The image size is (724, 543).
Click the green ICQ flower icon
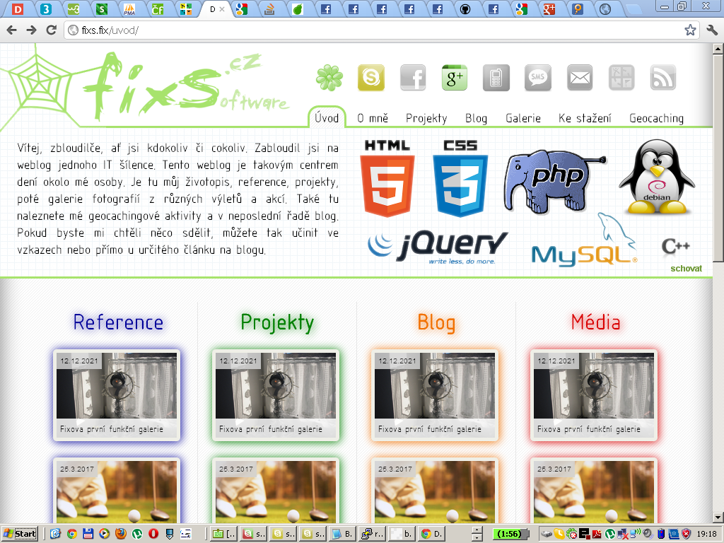point(329,77)
